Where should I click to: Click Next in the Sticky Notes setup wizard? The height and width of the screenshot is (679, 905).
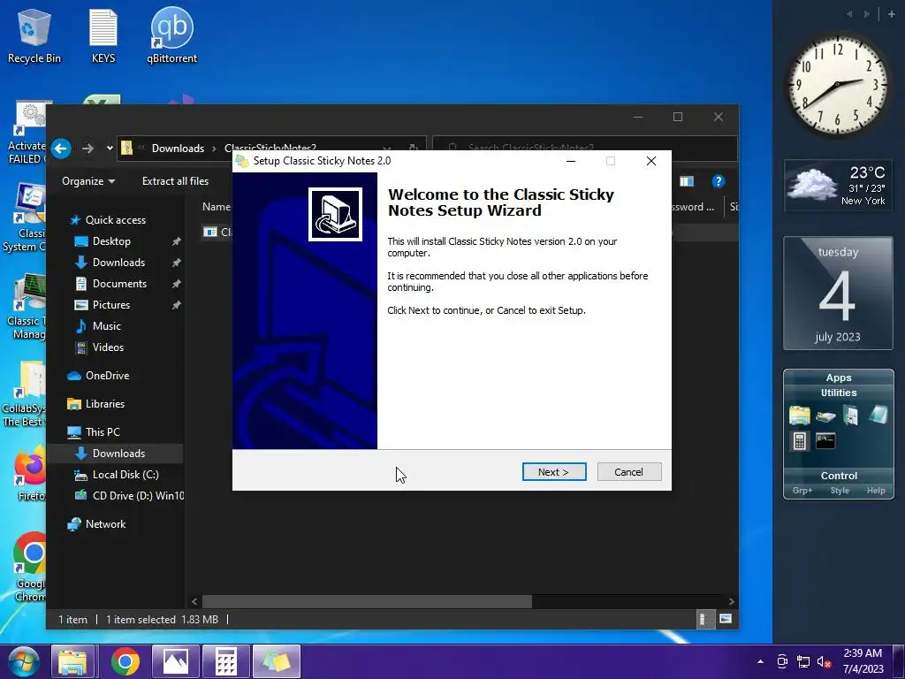coord(554,472)
